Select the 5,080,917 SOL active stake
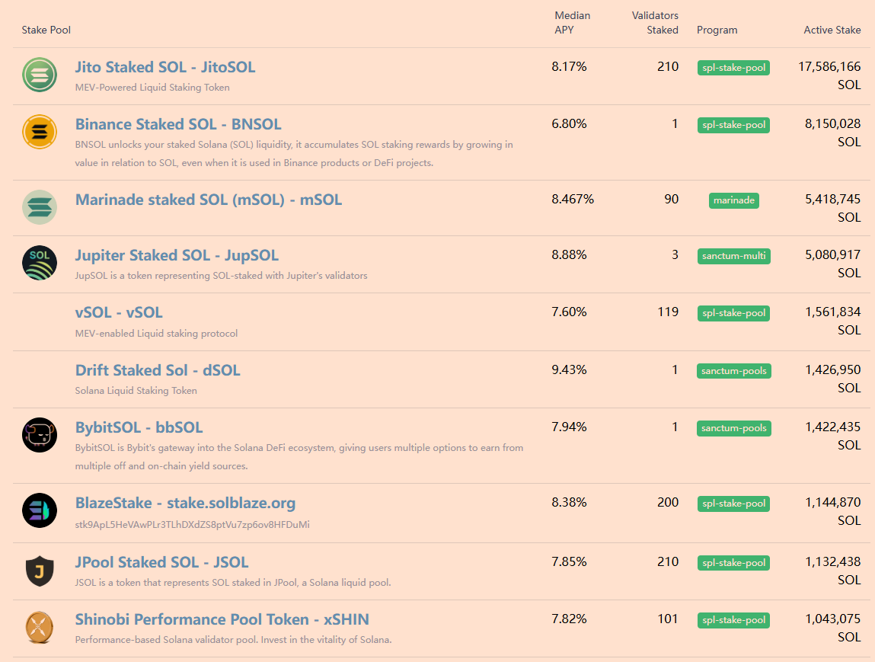875x662 pixels. (832, 264)
